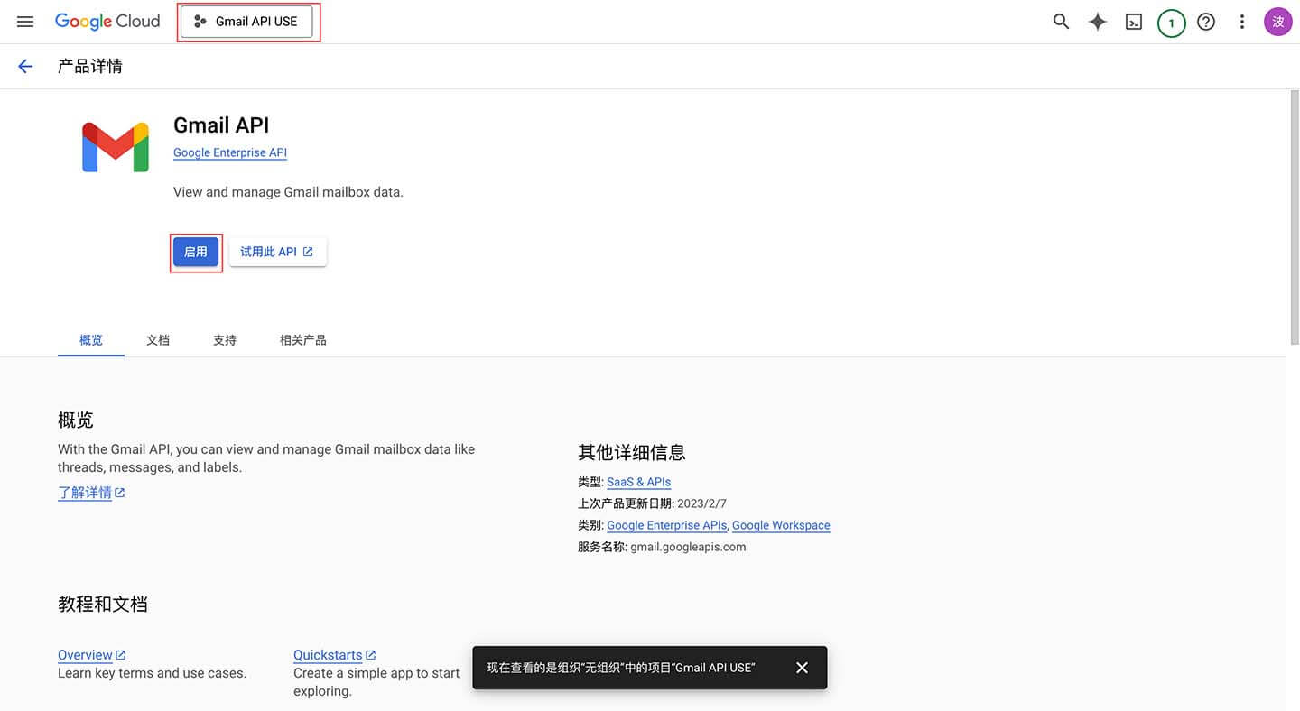Click the Gmail logo image

point(116,147)
